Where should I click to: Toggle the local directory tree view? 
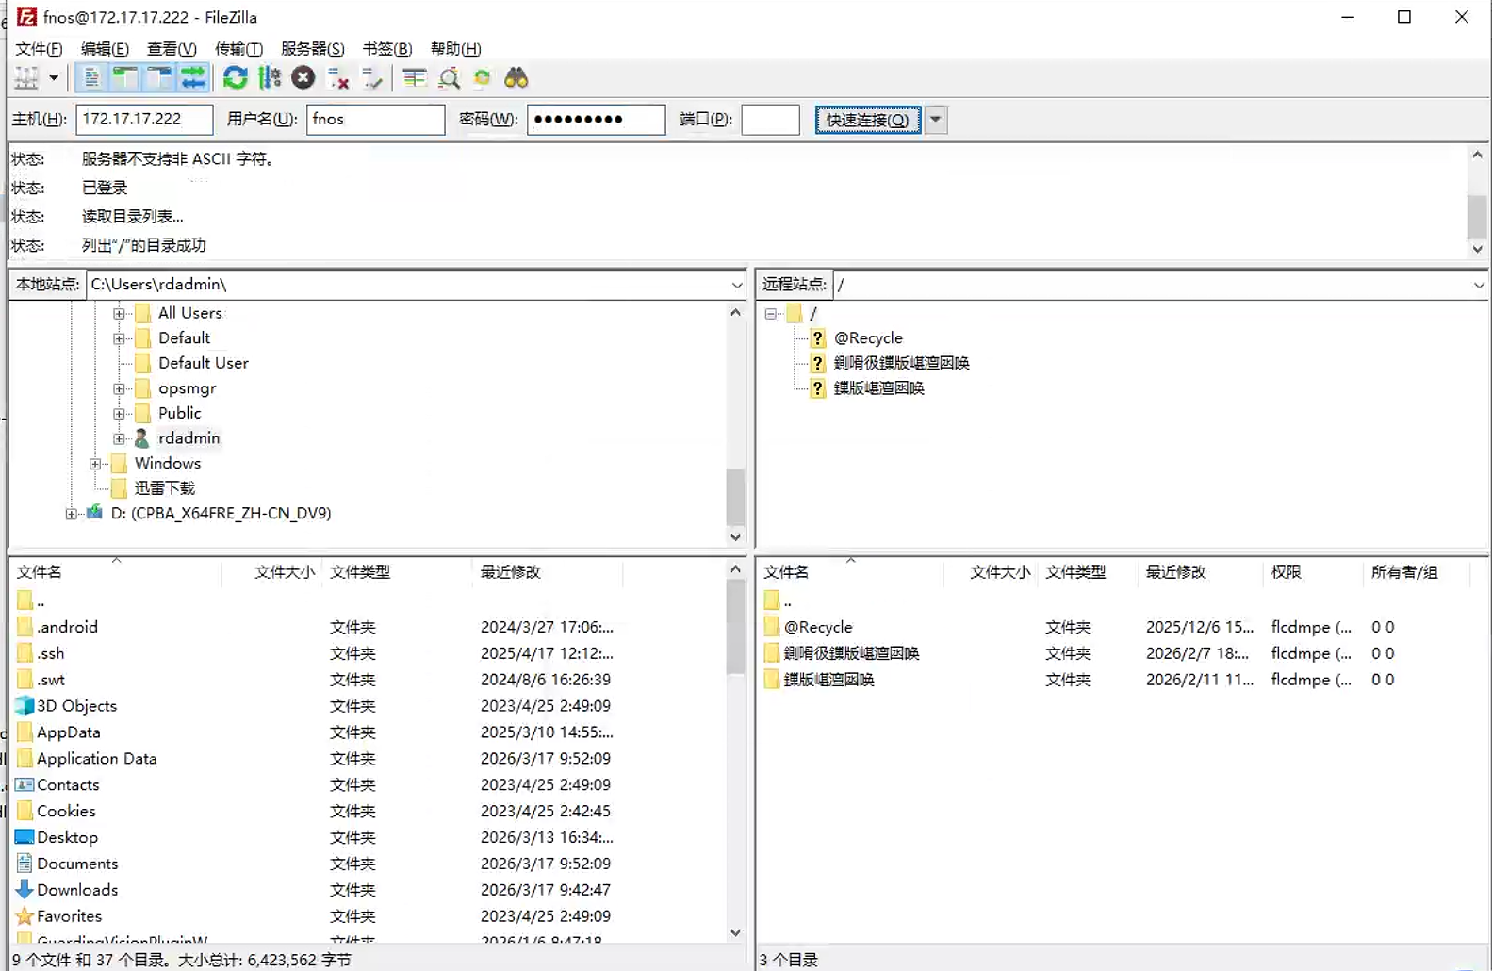coord(124,78)
